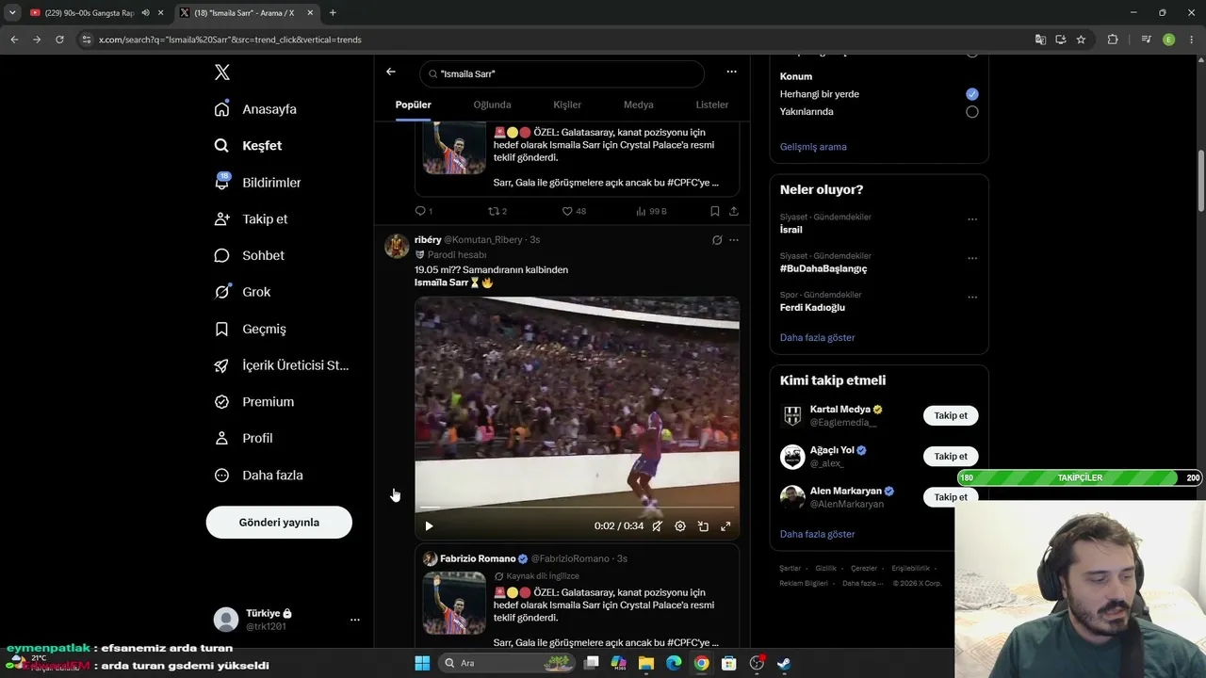Open options for Ferdi Kadıoğlu trend
The height and width of the screenshot is (678, 1206).
(x=972, y=298)
